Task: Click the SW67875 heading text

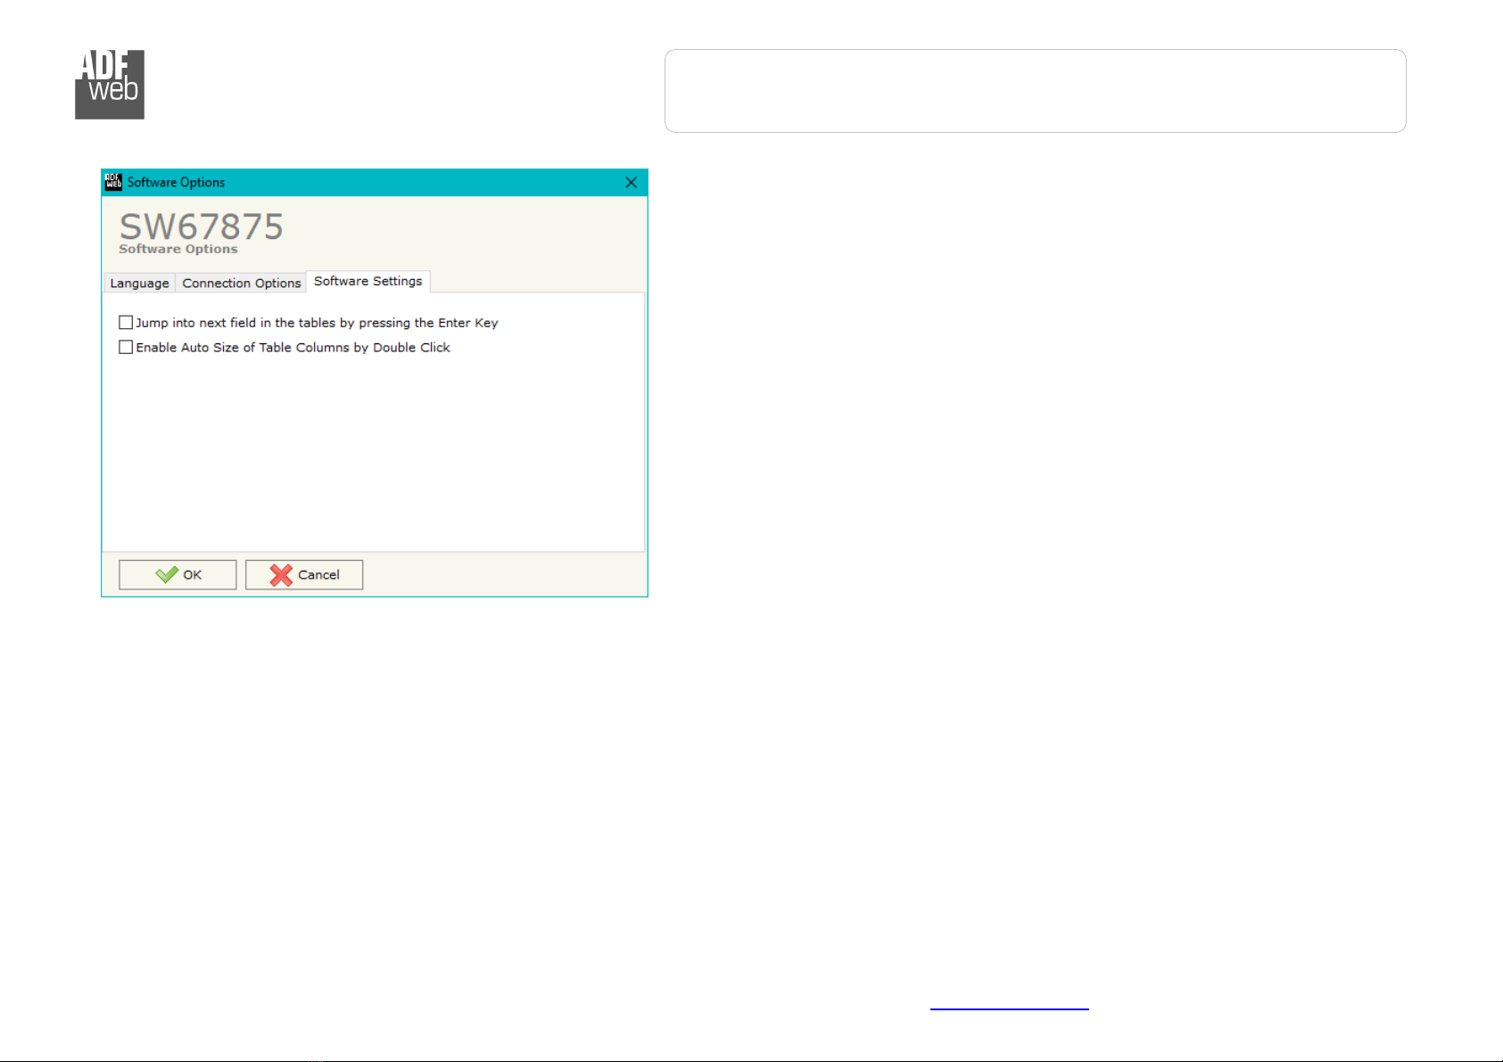Action: pyautogui.click(x=202, y=226)
